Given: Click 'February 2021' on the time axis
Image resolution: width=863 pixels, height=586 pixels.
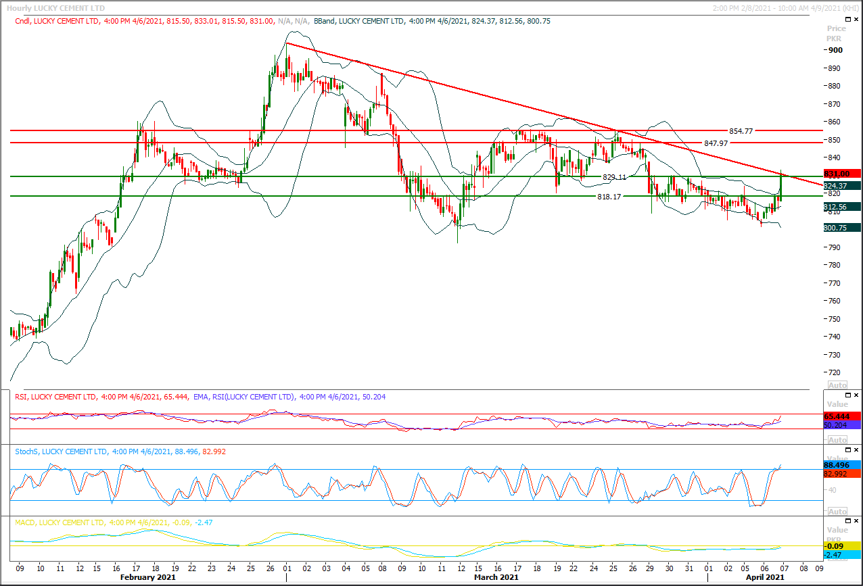Looking at the screenshot, I should click(x=147, y=577).
